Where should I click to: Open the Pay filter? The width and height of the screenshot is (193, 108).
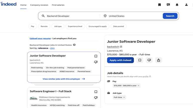[x=33, y=26]
